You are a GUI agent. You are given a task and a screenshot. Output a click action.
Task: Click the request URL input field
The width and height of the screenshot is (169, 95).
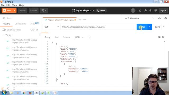coord(98,27)
